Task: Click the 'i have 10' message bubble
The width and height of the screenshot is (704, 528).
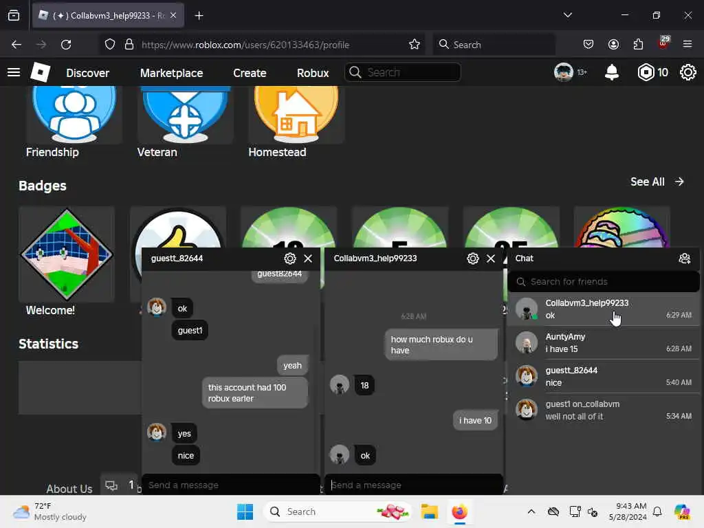Action: [475, 421]
